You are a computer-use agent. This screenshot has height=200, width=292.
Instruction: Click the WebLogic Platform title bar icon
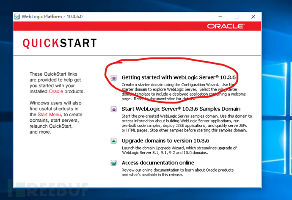point(17,17)
